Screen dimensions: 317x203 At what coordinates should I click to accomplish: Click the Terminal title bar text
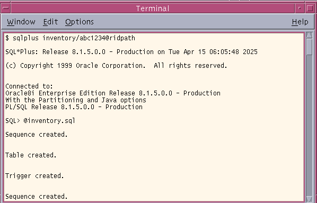tap(153, 8)
